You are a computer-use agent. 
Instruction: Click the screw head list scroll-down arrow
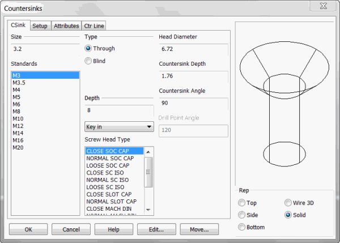point(148,210)
